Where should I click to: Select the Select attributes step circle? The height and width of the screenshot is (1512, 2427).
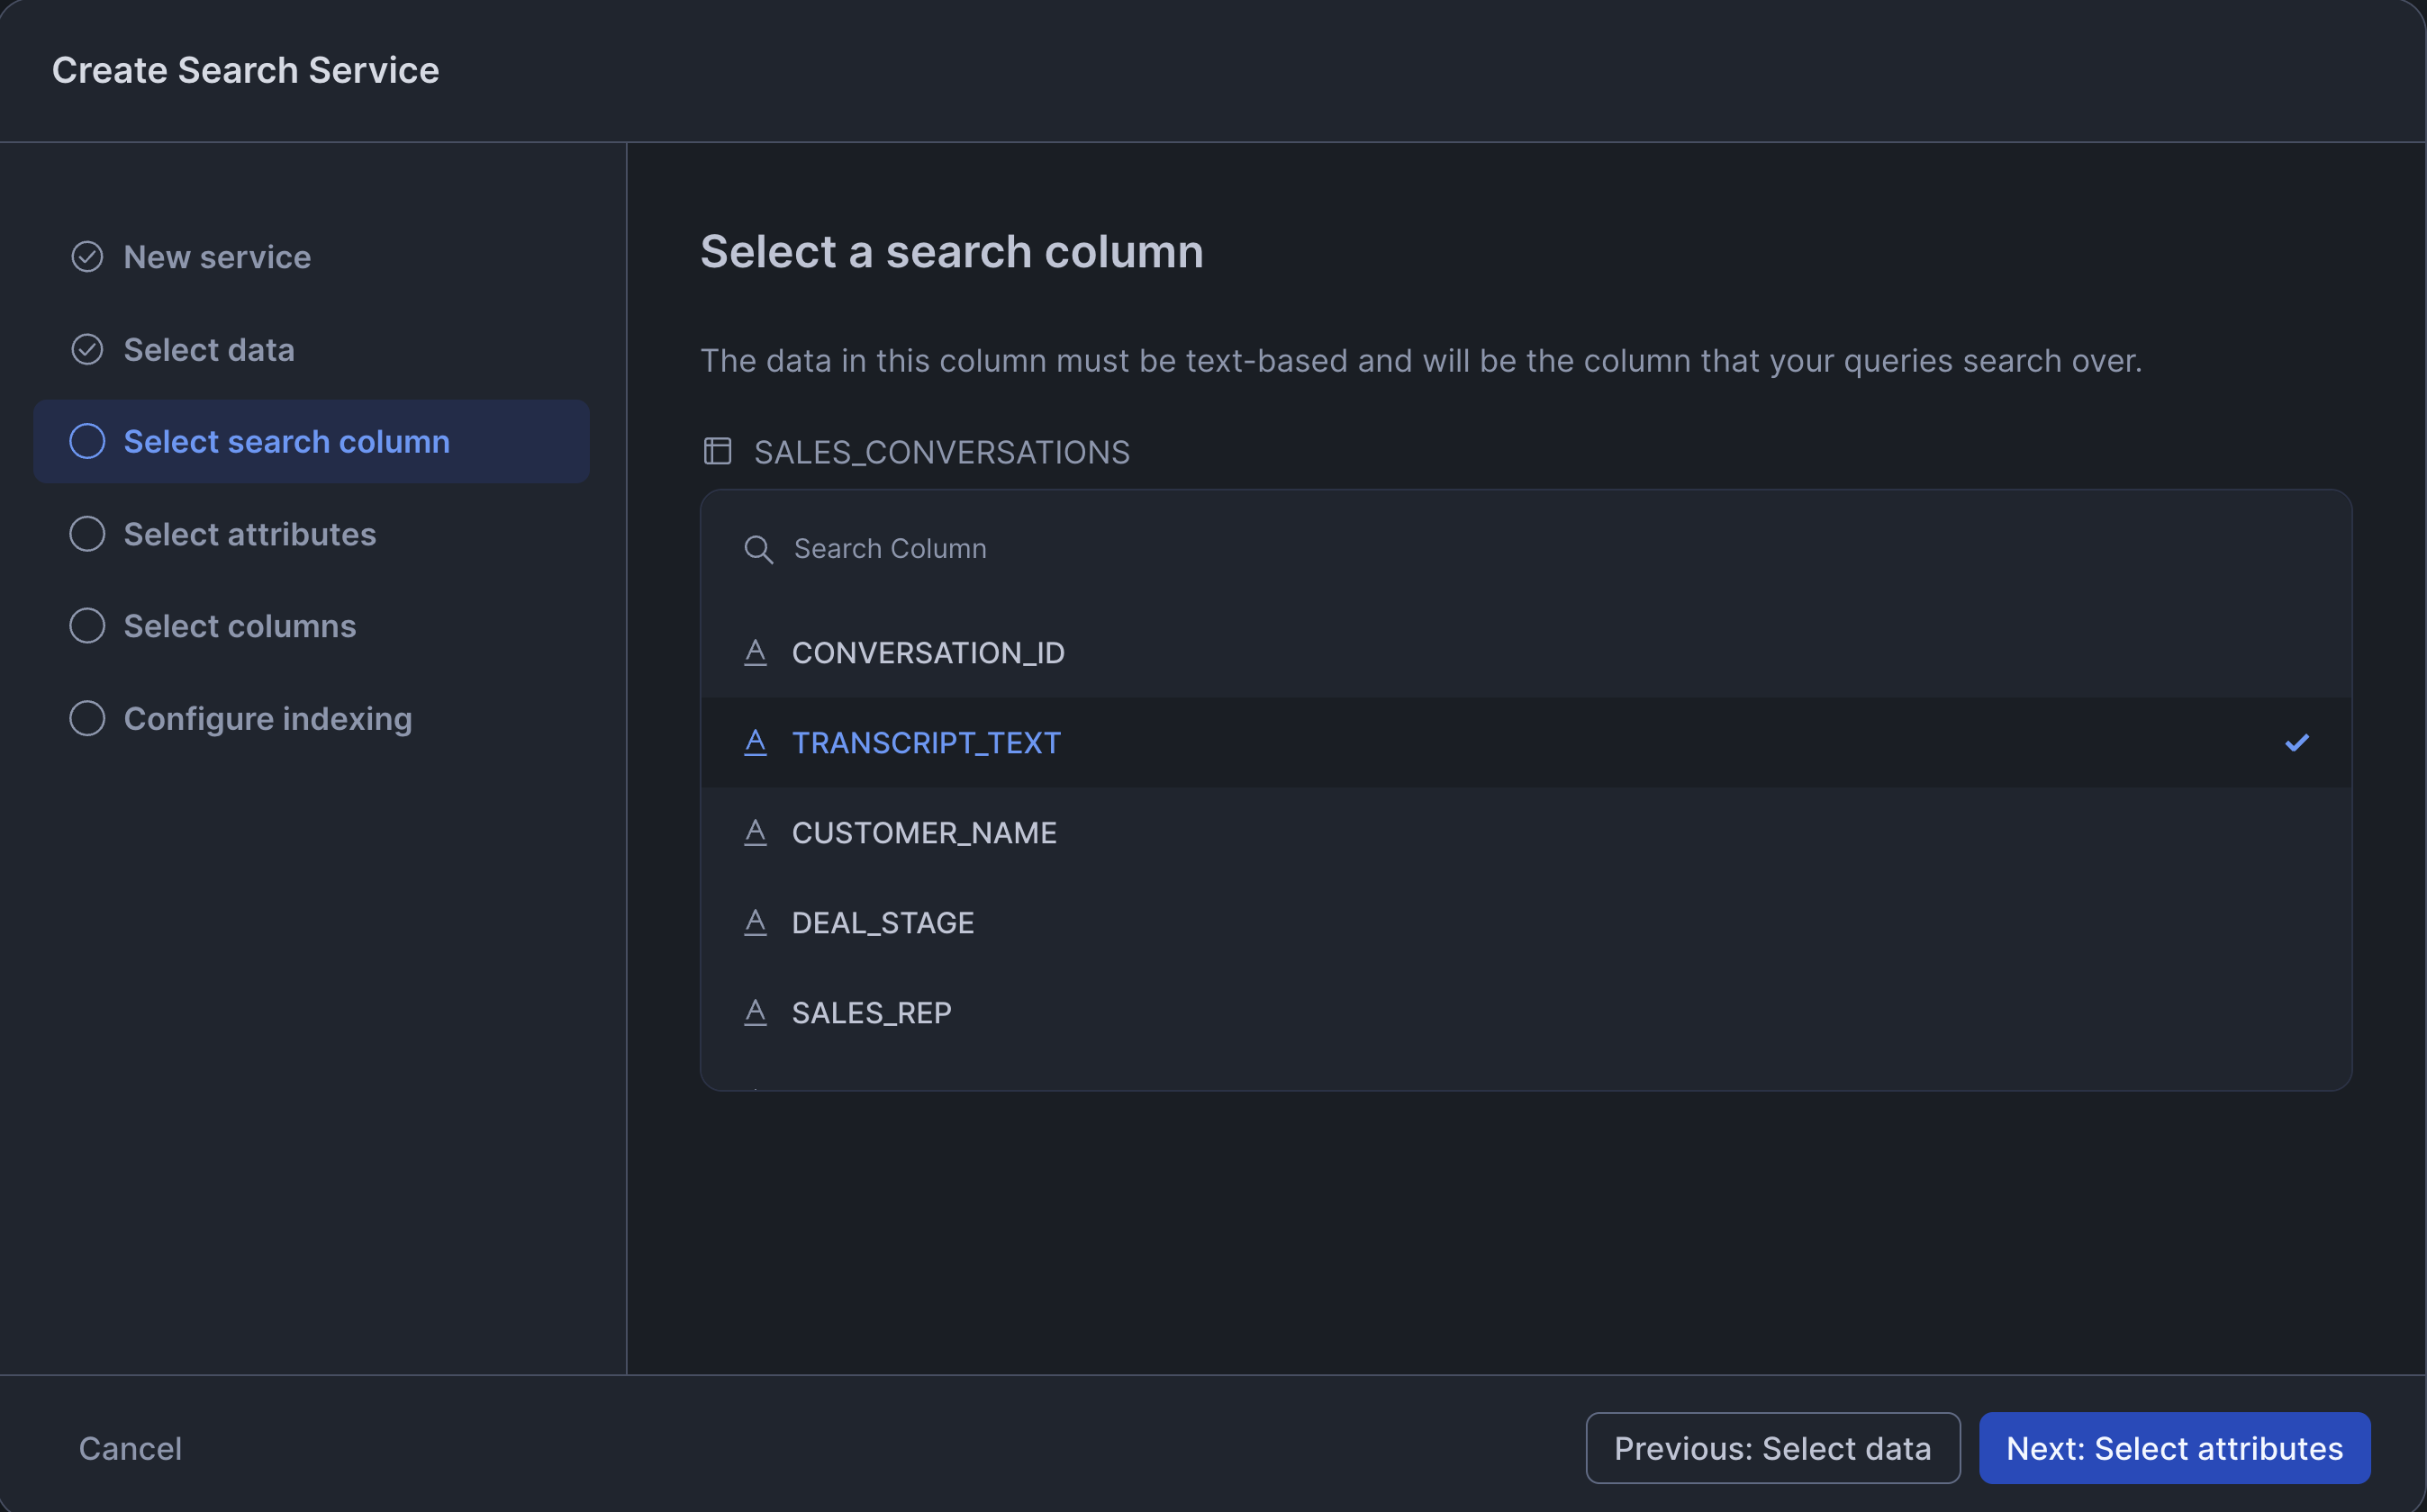click(87, 534)
